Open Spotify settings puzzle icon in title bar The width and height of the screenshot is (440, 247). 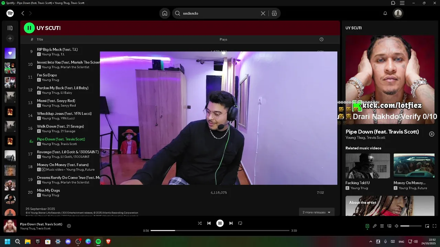coord(393,3)
